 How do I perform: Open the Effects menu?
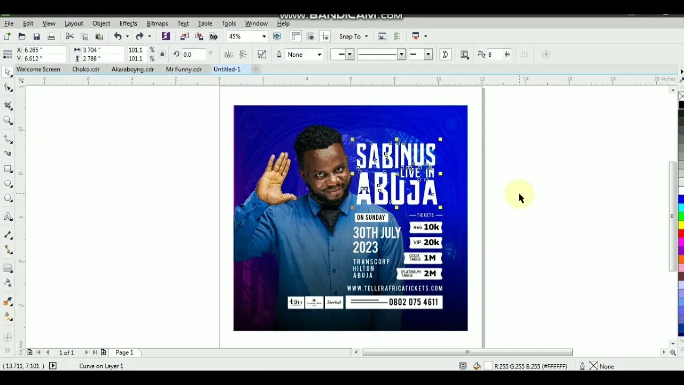point(128,24)
